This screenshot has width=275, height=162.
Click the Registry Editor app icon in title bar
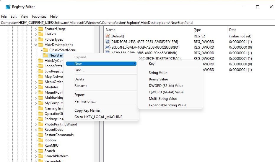point(8,7)
